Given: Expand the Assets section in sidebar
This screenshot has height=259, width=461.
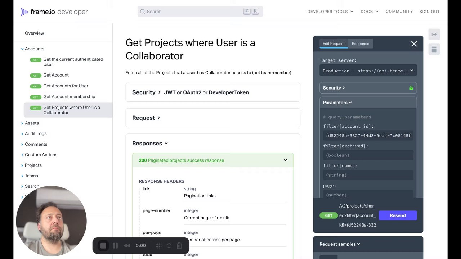Looking at the screenshot, I should coord(32,123).
